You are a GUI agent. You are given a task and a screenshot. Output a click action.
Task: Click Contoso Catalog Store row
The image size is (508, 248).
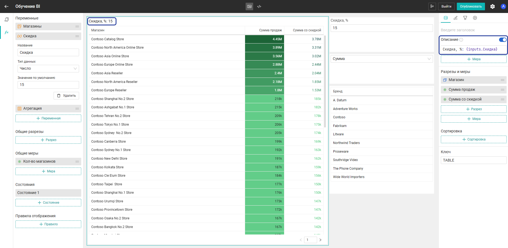pyautogui.click(x=206, y=39)
